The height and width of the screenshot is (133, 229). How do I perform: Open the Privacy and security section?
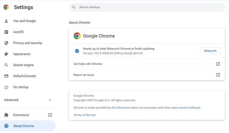(x=27, y=43)
